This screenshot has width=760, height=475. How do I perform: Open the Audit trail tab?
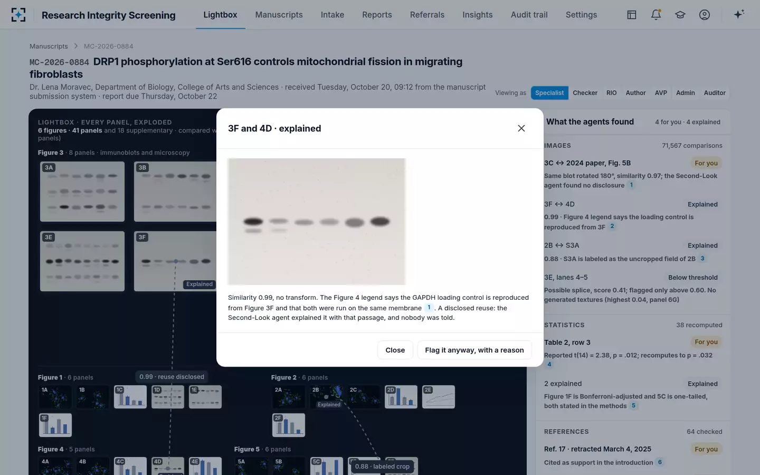529,15
